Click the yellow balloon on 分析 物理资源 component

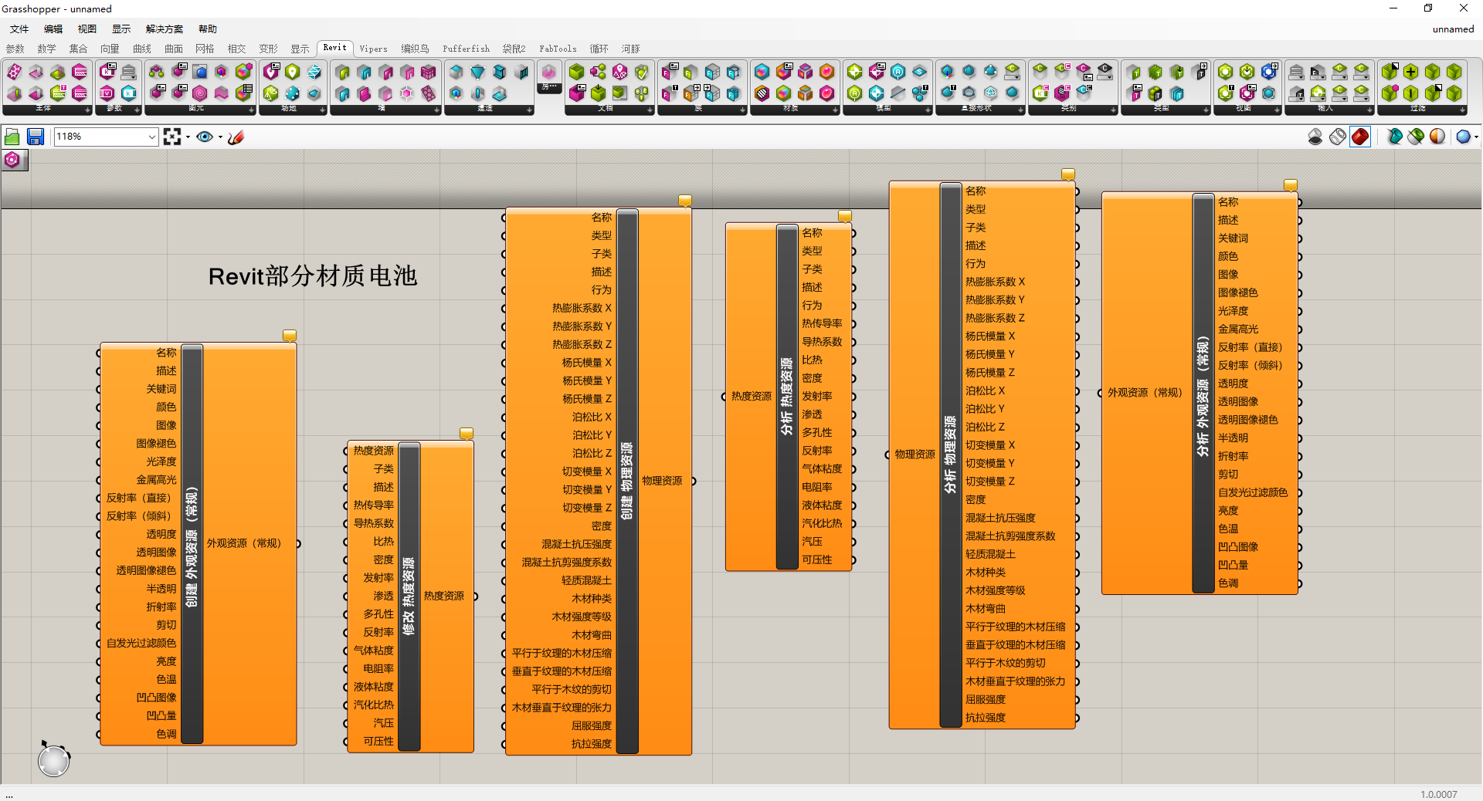click(1068, 174)
